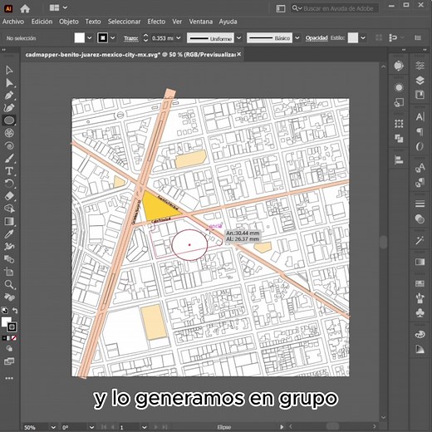
Task: Select the Pen tool
Action: (9, 96)
